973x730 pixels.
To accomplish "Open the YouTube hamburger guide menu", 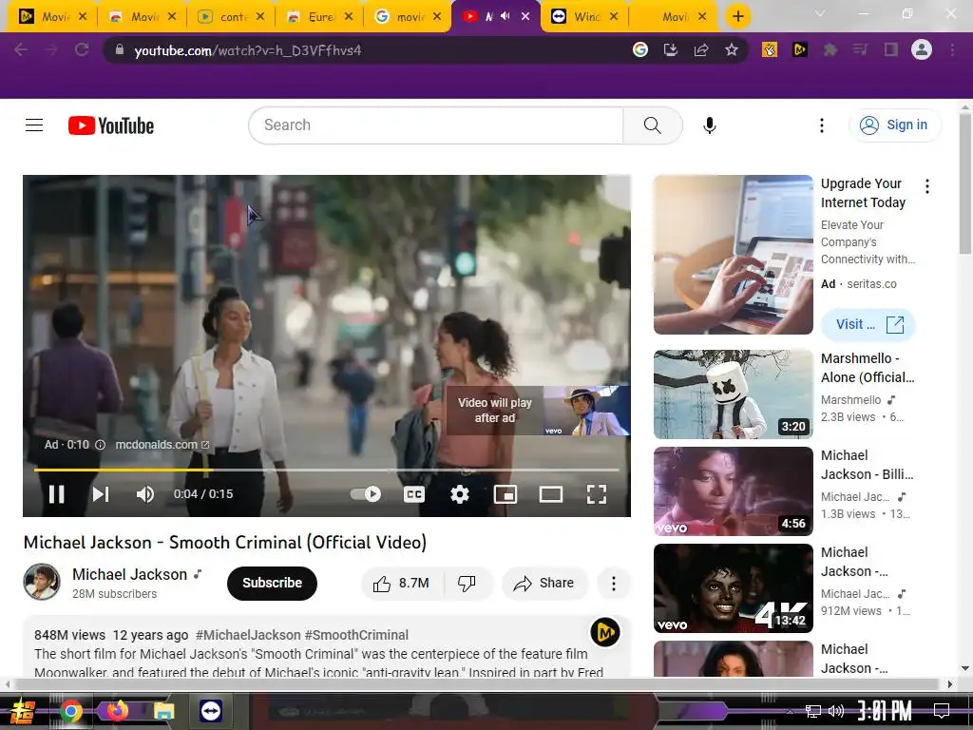I will [x=34, y=125].
